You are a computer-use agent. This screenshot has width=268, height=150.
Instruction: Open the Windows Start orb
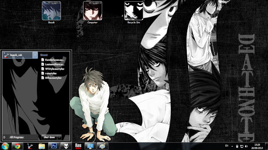[x=5, y=146]
